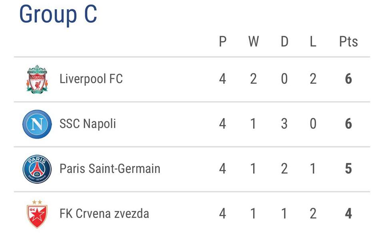Open the Liverpool FC team link
This screenshot has width=384, height=236.
point(91,79)
